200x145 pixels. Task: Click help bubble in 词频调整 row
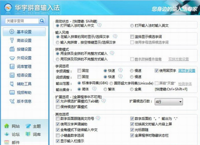click(120, 76)
